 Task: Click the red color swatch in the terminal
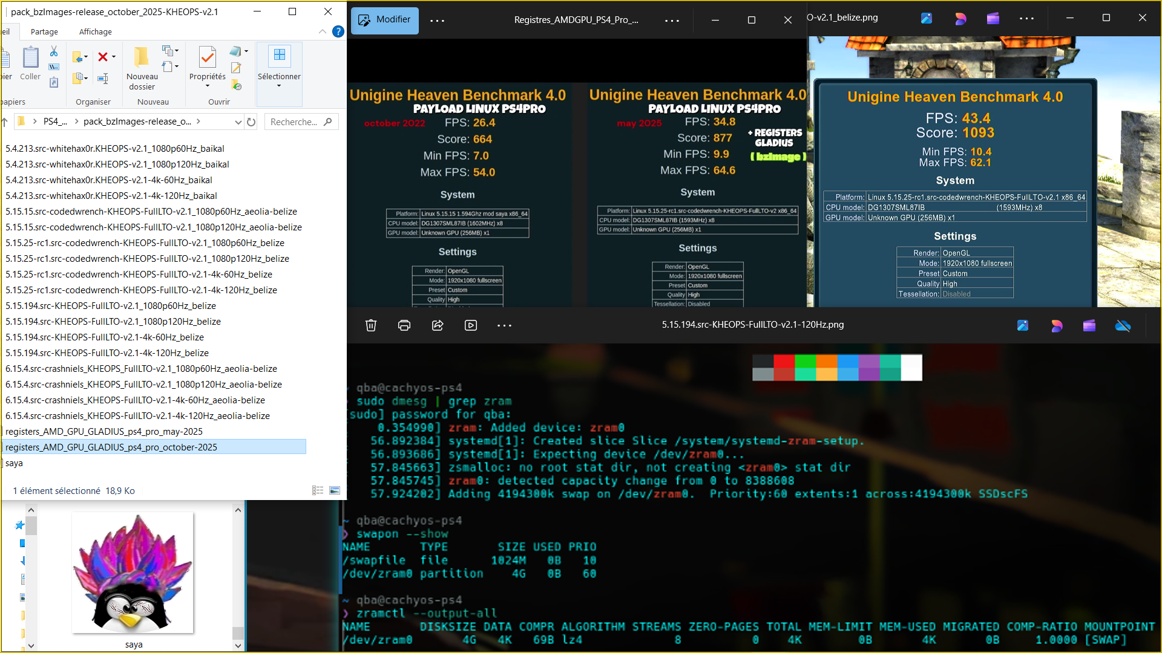(784, 361)
